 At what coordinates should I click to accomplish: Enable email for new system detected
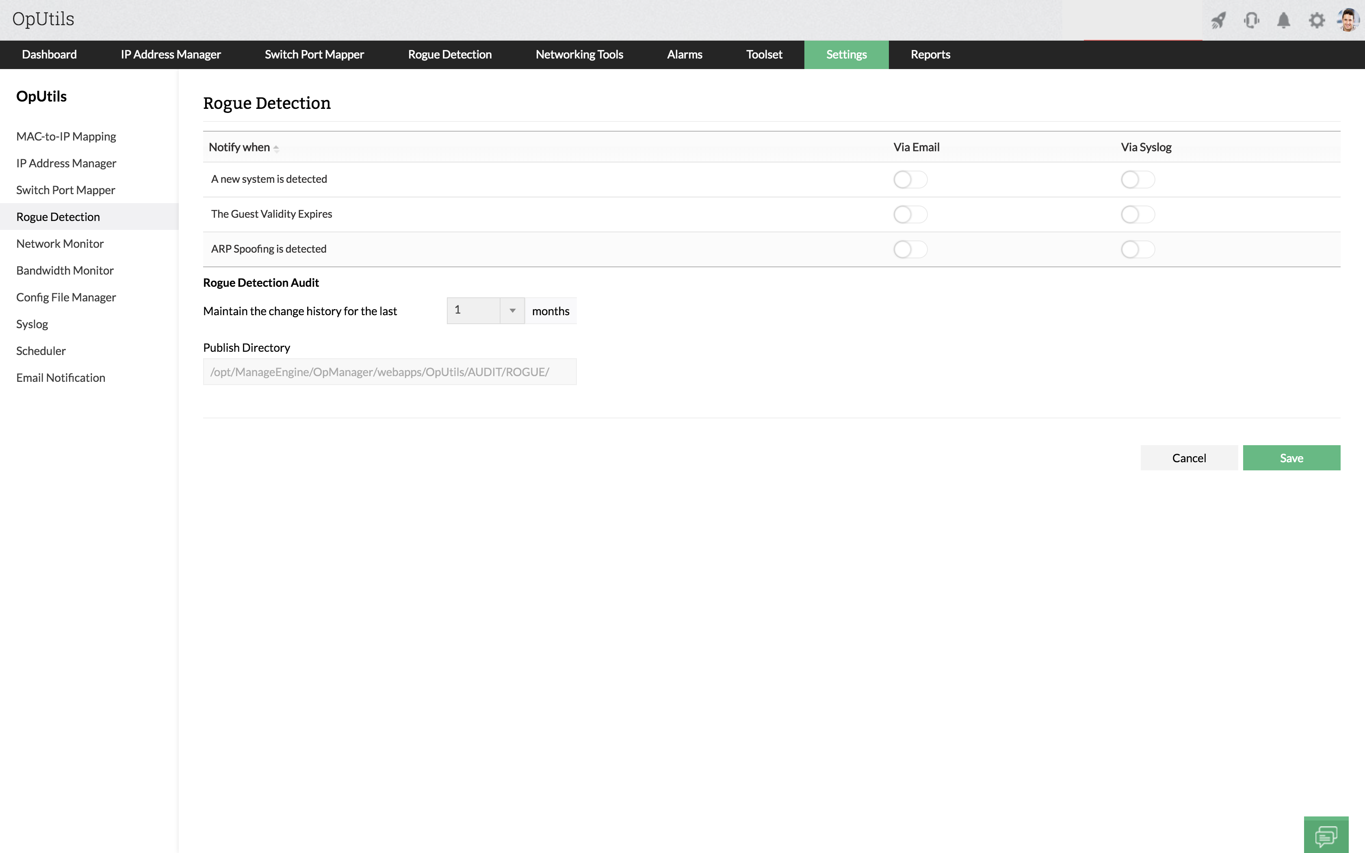coord(910,180)
